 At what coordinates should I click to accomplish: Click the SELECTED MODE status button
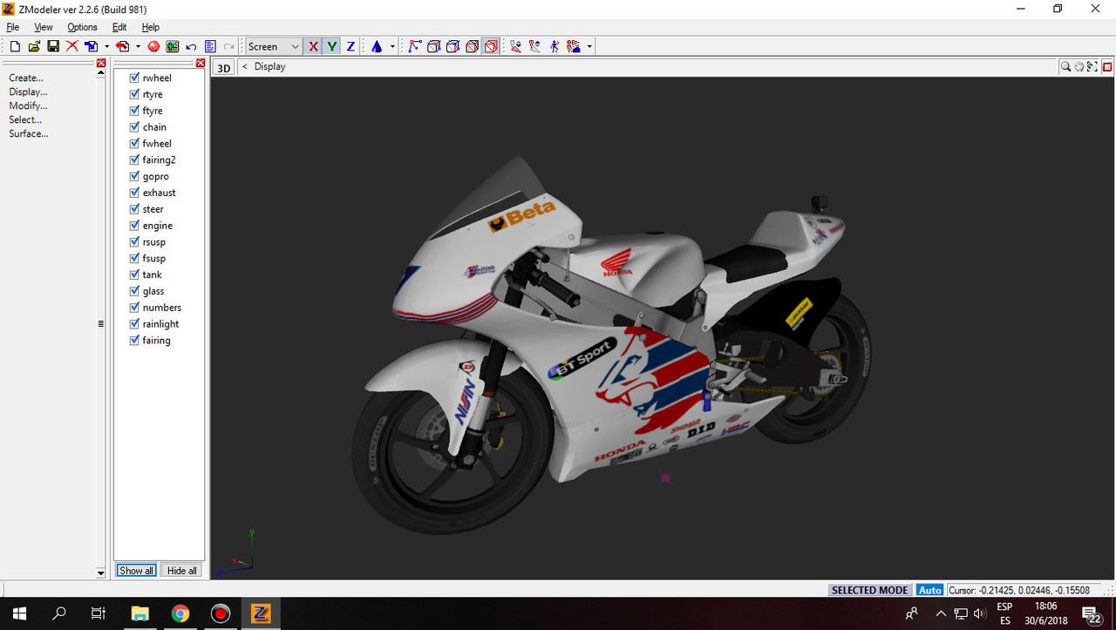870,590
